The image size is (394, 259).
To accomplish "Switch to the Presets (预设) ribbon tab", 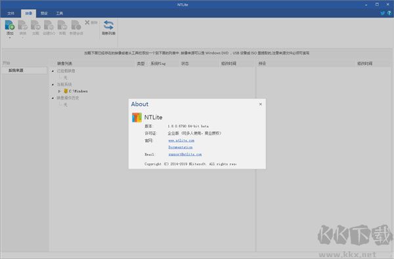I will 44,13.
